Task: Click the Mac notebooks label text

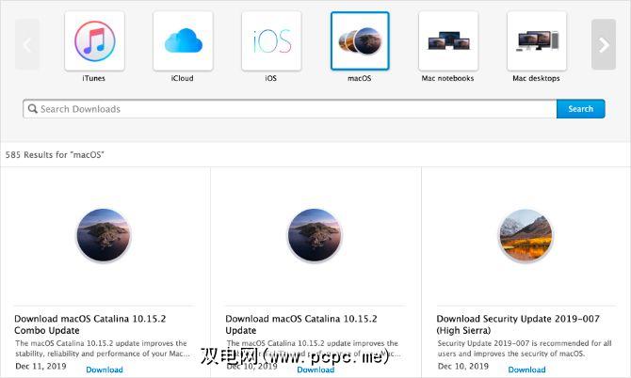Action: pos(447,78)
